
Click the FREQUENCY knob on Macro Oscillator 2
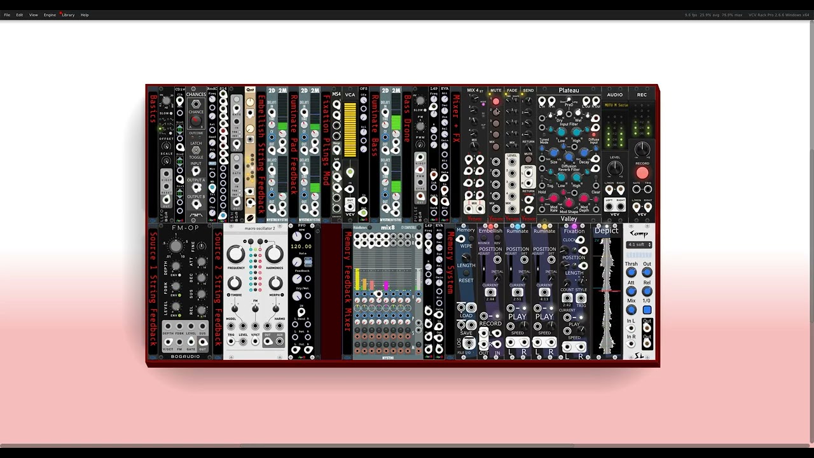(236, 254)
